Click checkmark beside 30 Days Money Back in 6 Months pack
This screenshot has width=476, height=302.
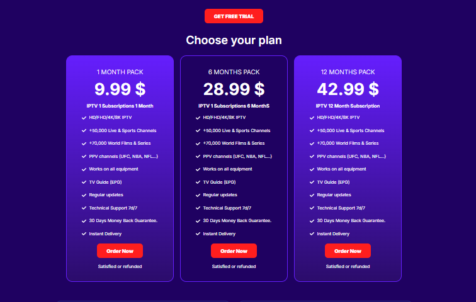pos(198,221)
